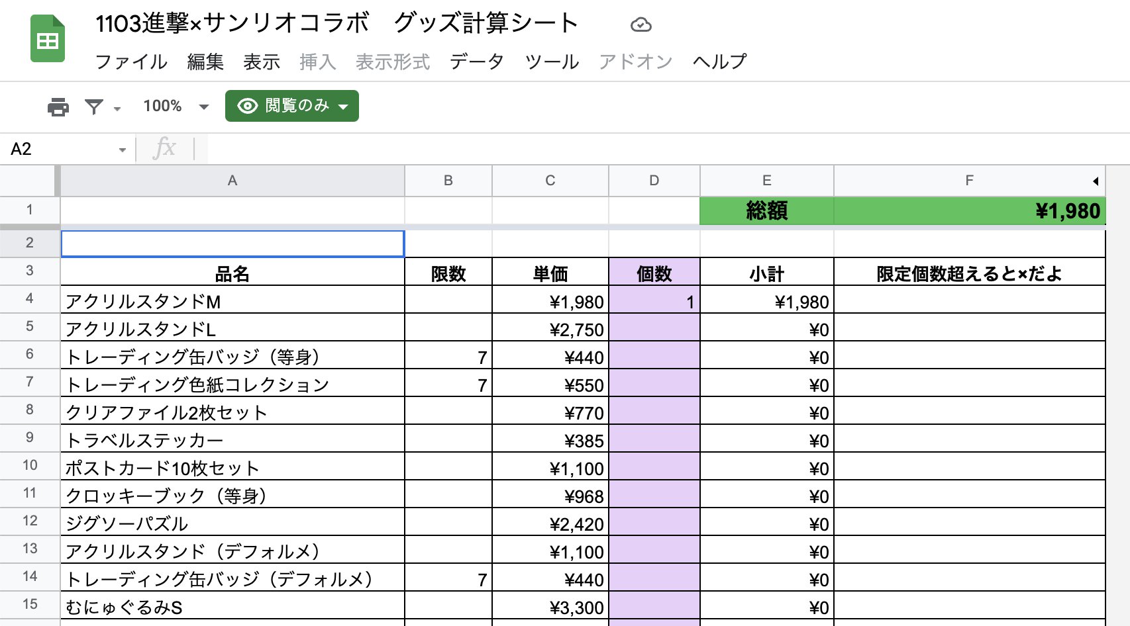This screenshot has height=626, width=1130.
Task: Open the 表示形式 menu
Action: click(393, 62)
